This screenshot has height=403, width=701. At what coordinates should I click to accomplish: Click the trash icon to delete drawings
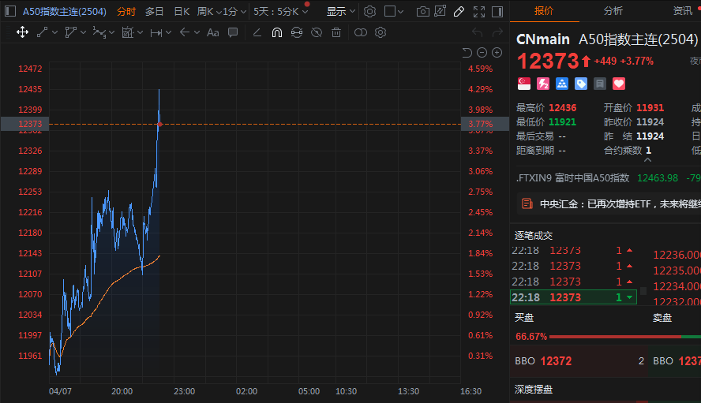pyautogui.click(x=336, y=32)
